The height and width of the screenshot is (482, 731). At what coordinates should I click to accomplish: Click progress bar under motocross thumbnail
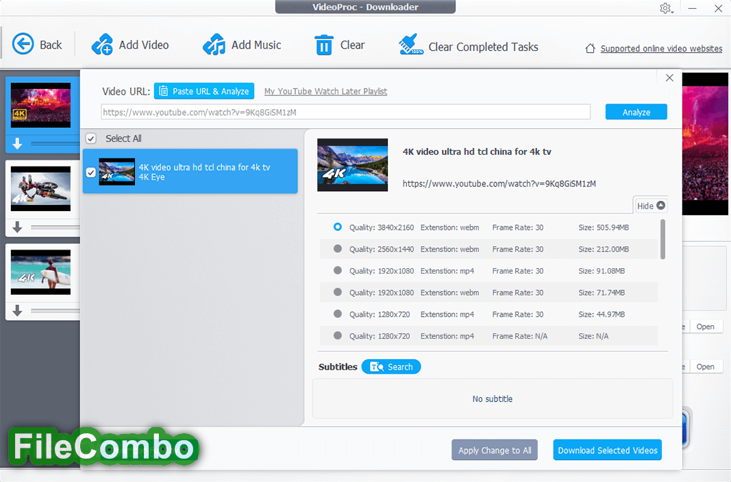[x=55, y=227]
